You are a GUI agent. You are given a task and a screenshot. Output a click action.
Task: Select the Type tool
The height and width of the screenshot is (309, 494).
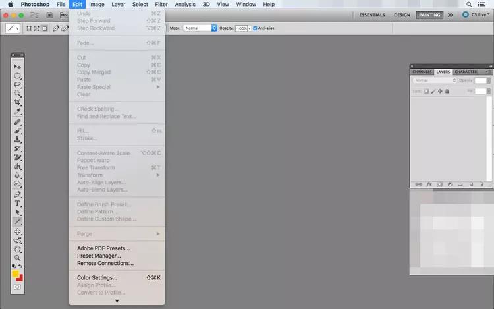click(x=18, y=204)
